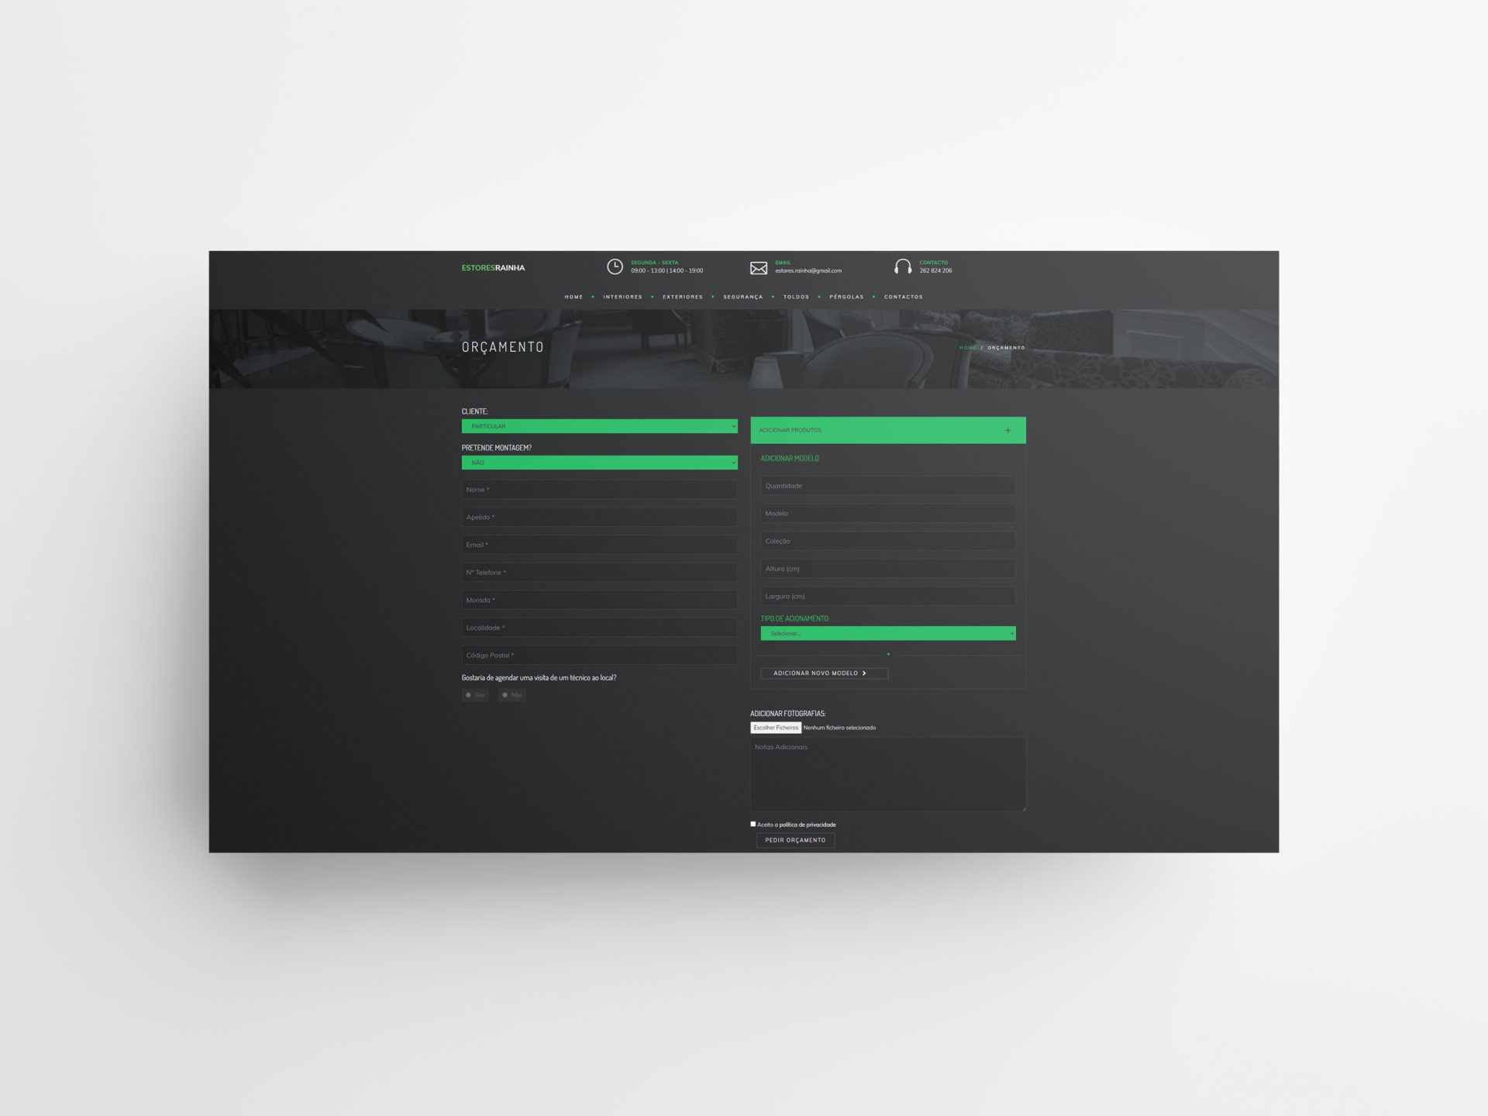Click the clock/hours icon in header
This screenshot has width=1488, height=1116.
click(614, 266)
